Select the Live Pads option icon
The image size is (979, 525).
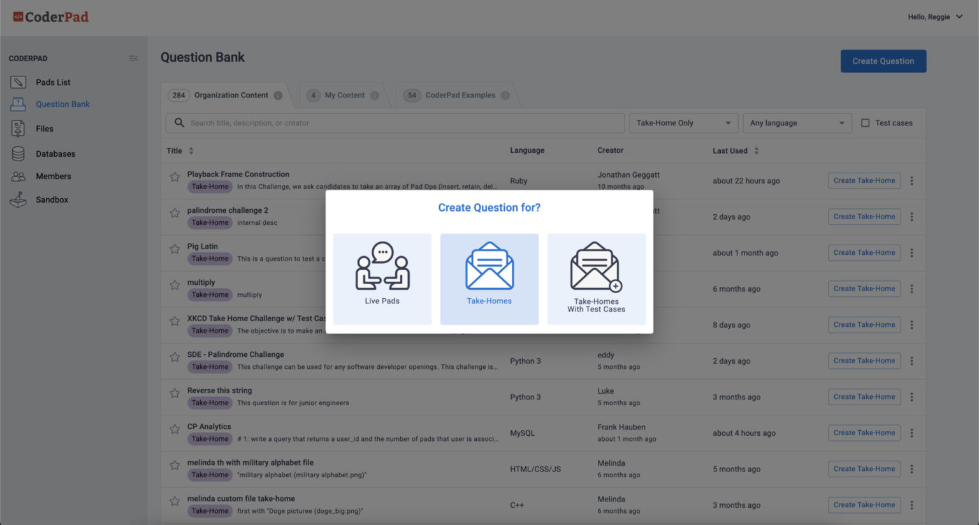pos(382,267)
